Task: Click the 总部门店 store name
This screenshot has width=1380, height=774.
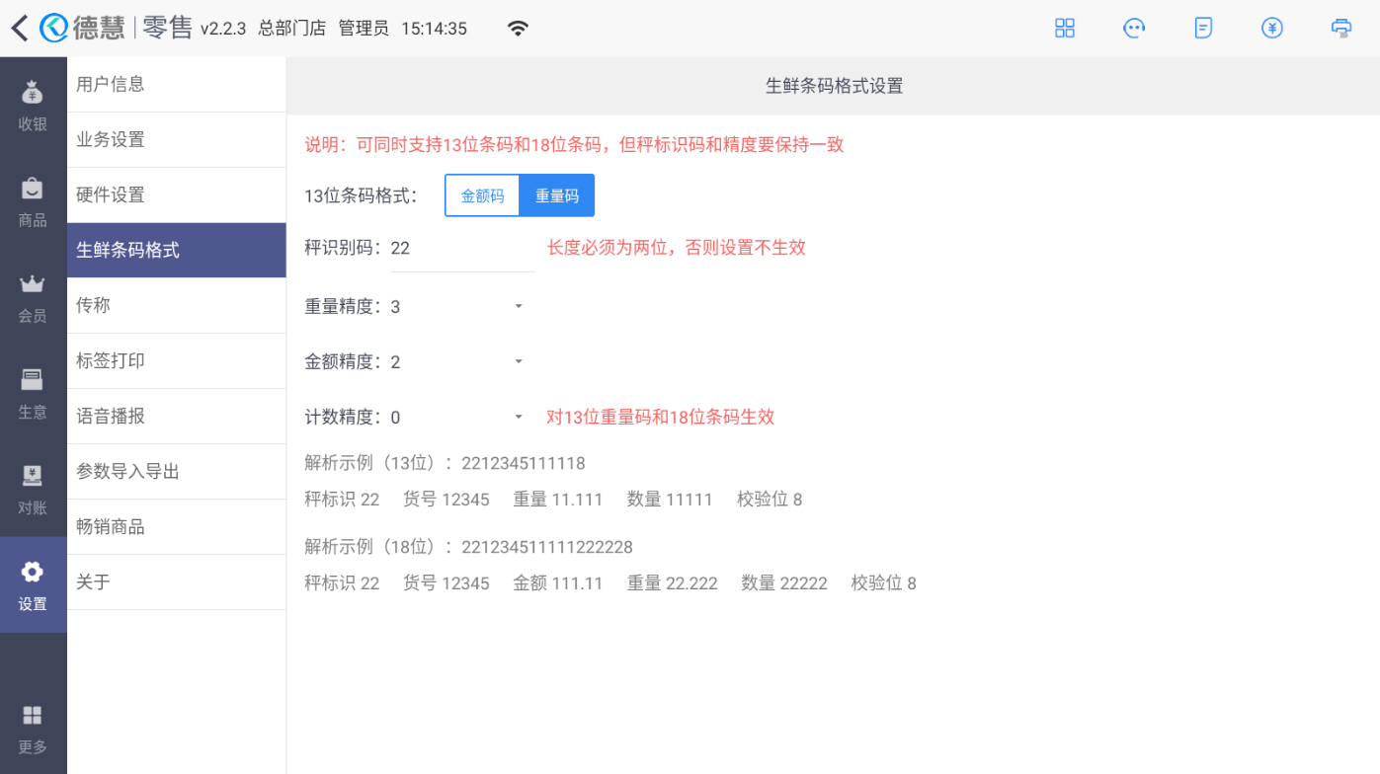Action: pos(292,29)
